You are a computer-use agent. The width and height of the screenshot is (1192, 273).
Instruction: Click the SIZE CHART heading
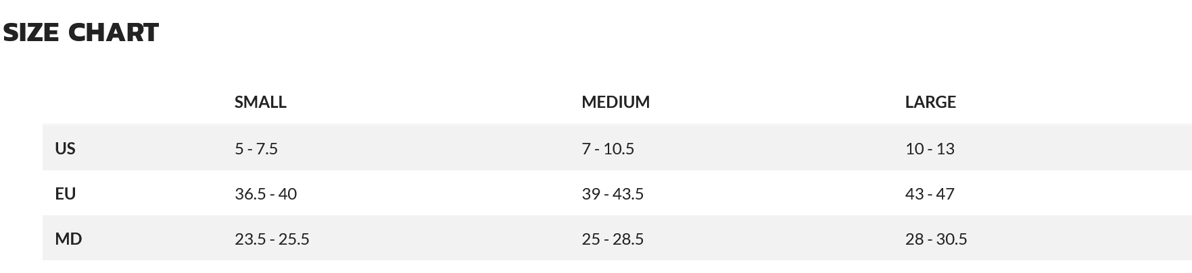coord(81,32)
